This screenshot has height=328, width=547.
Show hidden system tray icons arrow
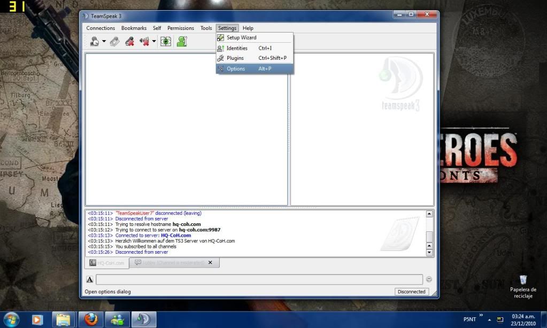tap(489, 319)
